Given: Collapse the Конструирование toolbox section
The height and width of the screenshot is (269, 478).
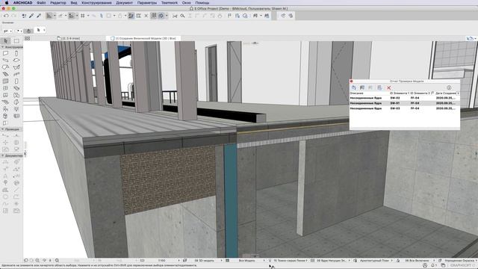Looking at the screenshot, I should point(11,47).
